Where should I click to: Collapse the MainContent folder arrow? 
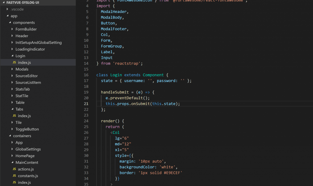coord(12,162)
